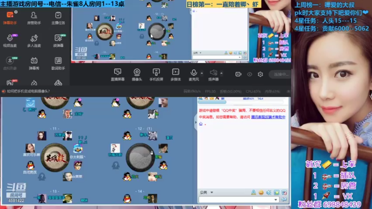Open the 腾讯客服反骗术帮助中心 link
Screen dimensions: 372x209
click(x=268, y=117)
